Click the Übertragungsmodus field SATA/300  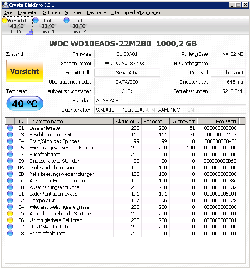click(x=127, y=82)
